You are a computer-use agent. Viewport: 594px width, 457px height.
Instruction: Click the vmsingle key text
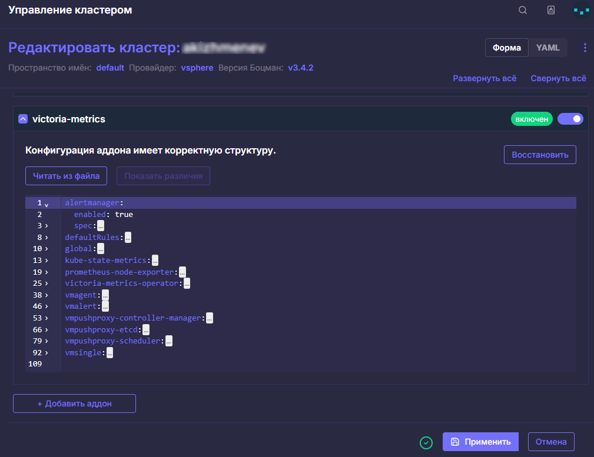[83, 353]
